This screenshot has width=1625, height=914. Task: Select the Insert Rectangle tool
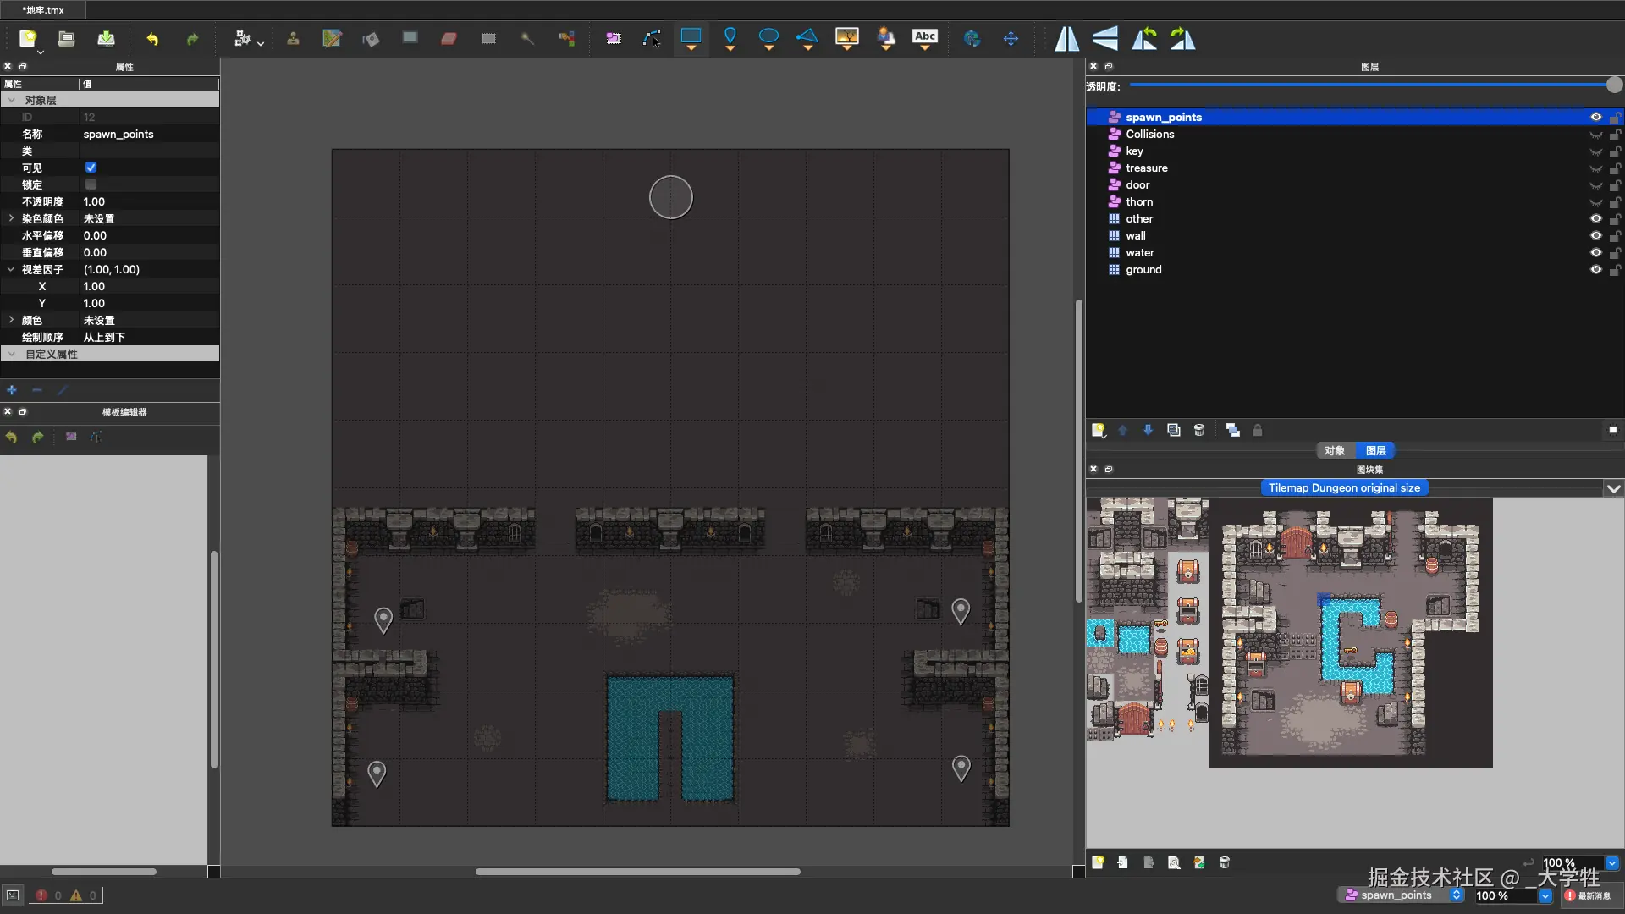691,36
